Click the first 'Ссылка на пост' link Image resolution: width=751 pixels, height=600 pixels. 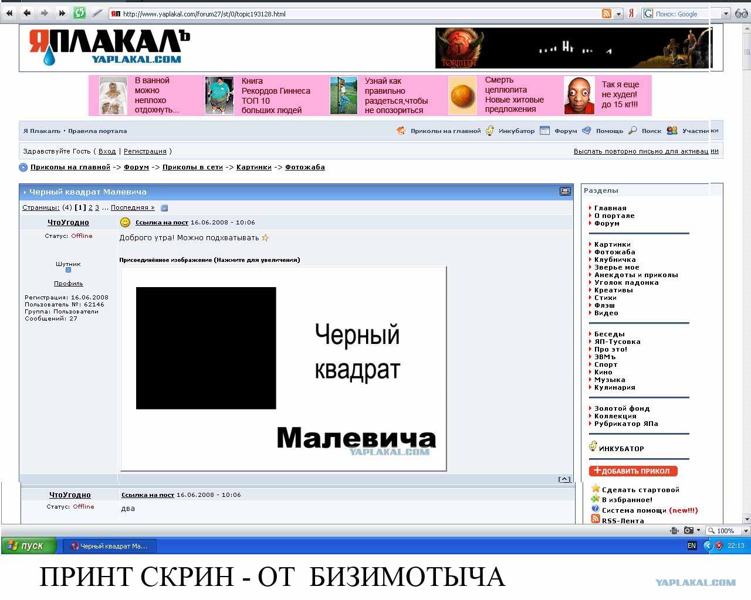[162, 223]
